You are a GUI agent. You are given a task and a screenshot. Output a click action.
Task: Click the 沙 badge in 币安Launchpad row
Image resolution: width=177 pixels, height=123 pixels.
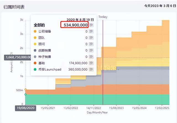pyautogui.click(x=91, y=70)
